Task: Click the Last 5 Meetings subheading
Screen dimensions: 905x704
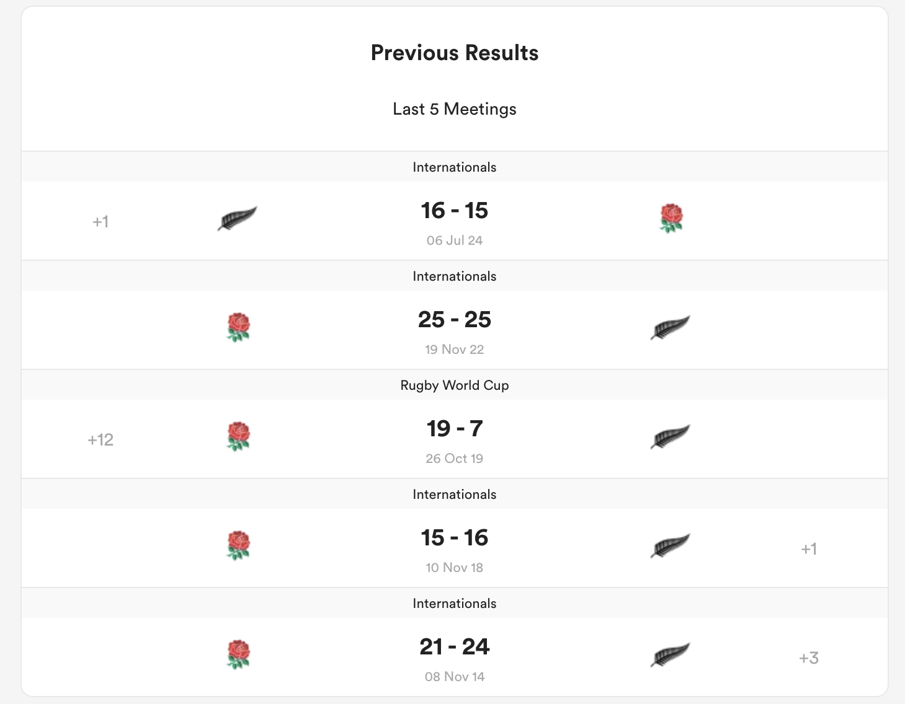Action: tap(454, 109)
